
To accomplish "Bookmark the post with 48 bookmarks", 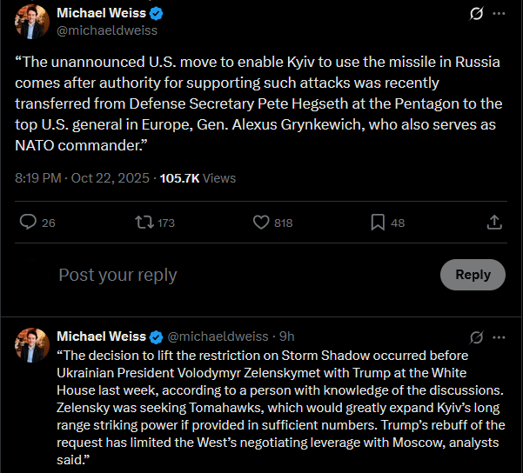I will click(378, 223).
